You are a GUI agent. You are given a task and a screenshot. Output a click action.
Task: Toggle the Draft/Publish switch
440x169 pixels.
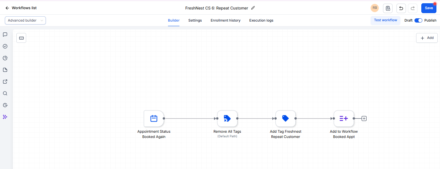coord(418,20)
